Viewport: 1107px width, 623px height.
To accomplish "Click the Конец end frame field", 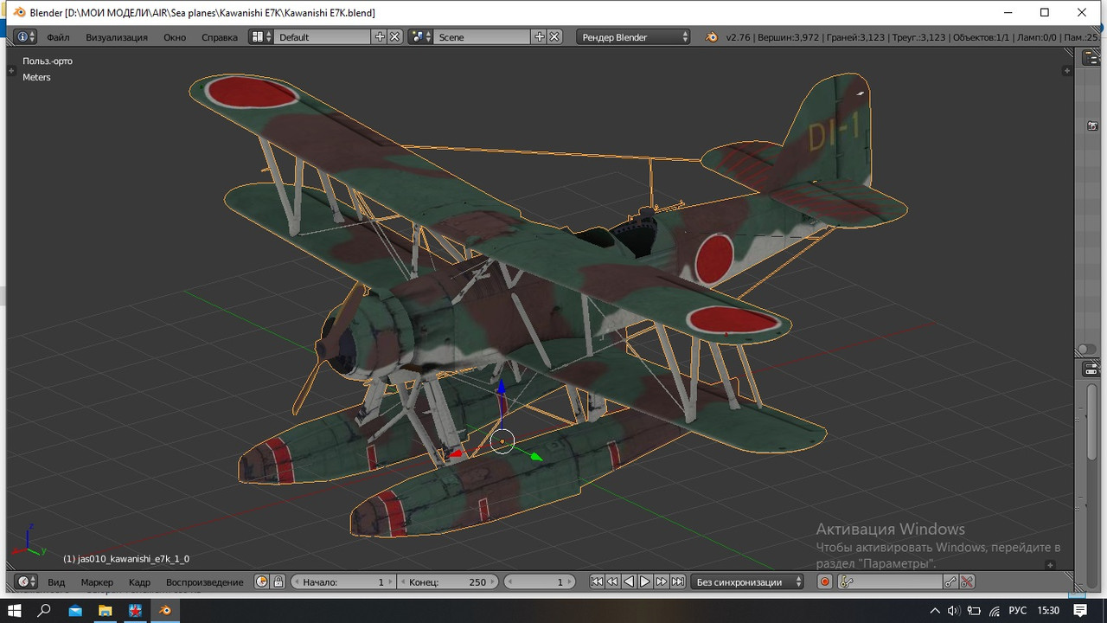I will (447, 582).
